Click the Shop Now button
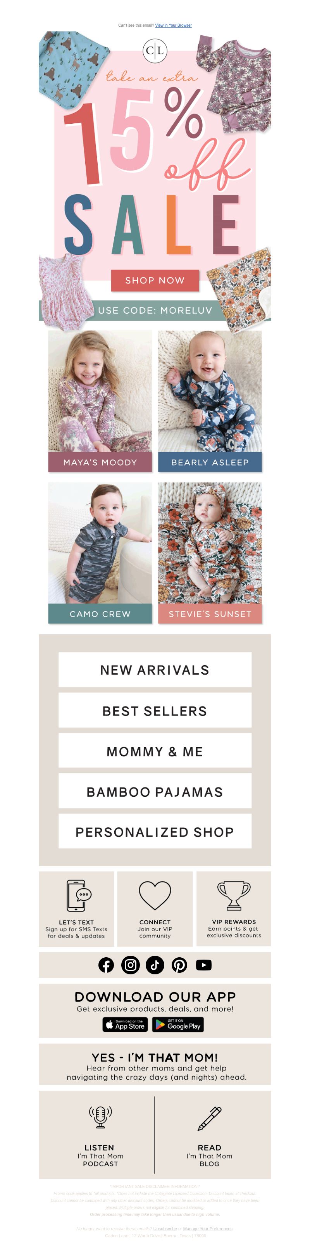 155,281
